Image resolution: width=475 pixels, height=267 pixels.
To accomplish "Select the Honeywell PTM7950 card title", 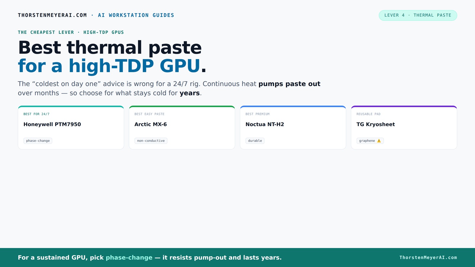I will click(52, 124).
